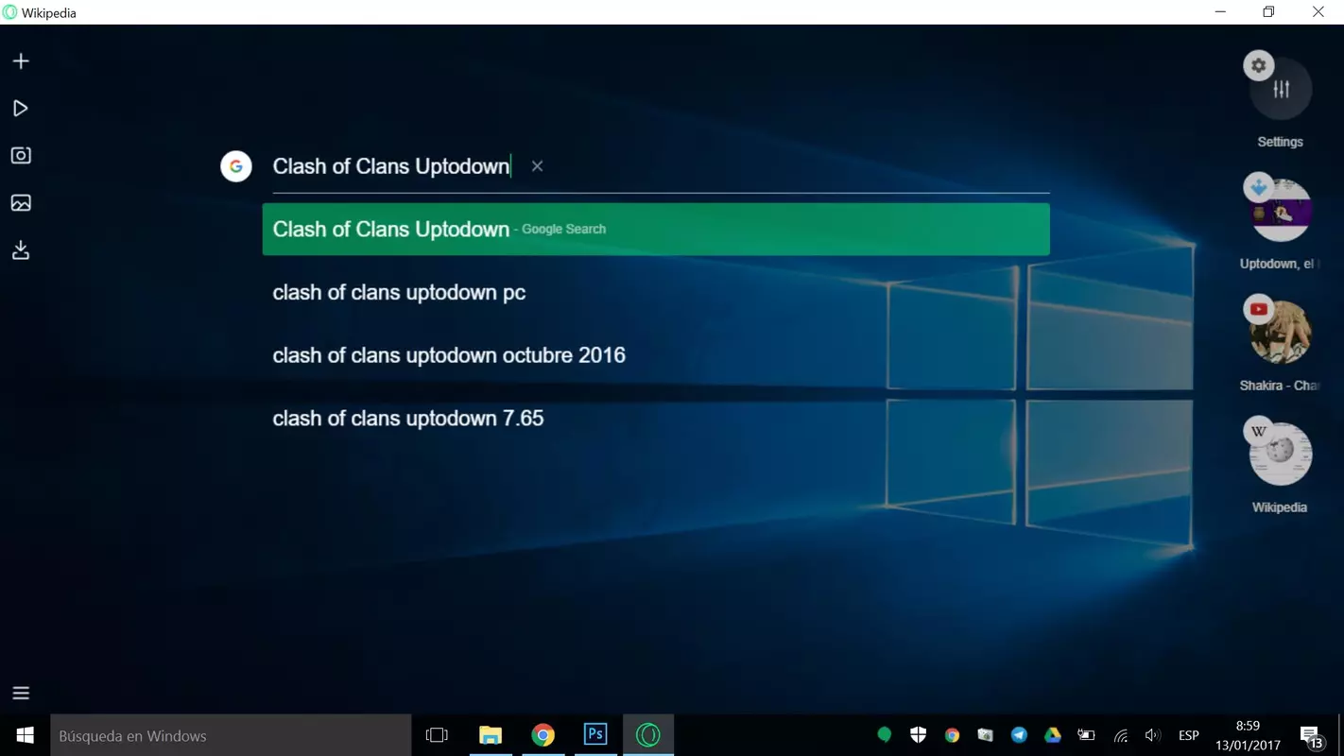Open the Uptodown tab bubble
The width and height of the screenshot is (1344, 756).
[1280, 210]
